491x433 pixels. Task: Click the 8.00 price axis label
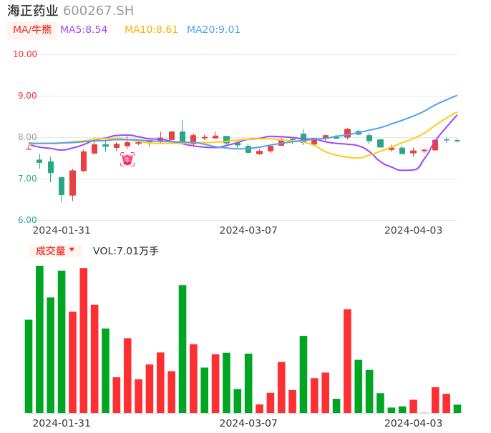pyautogui.click(x=27, y=137)
